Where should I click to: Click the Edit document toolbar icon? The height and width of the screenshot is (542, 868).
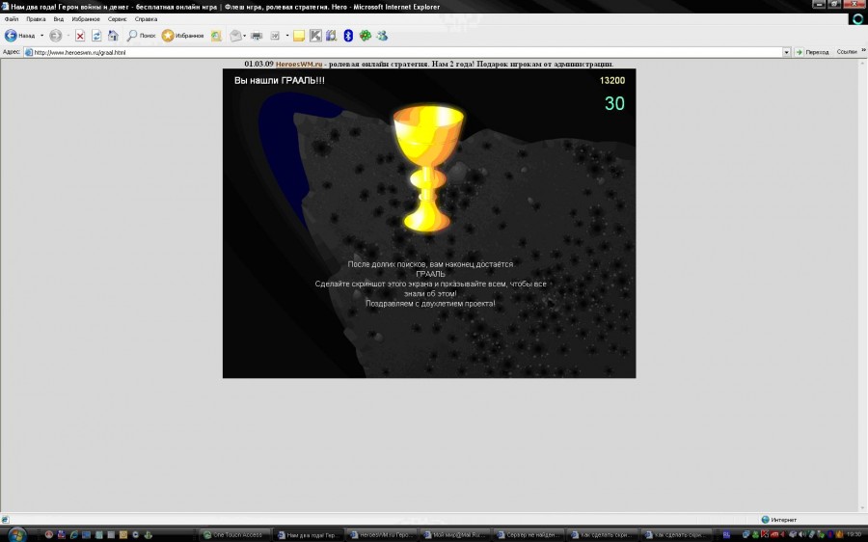tap(275, 36)
